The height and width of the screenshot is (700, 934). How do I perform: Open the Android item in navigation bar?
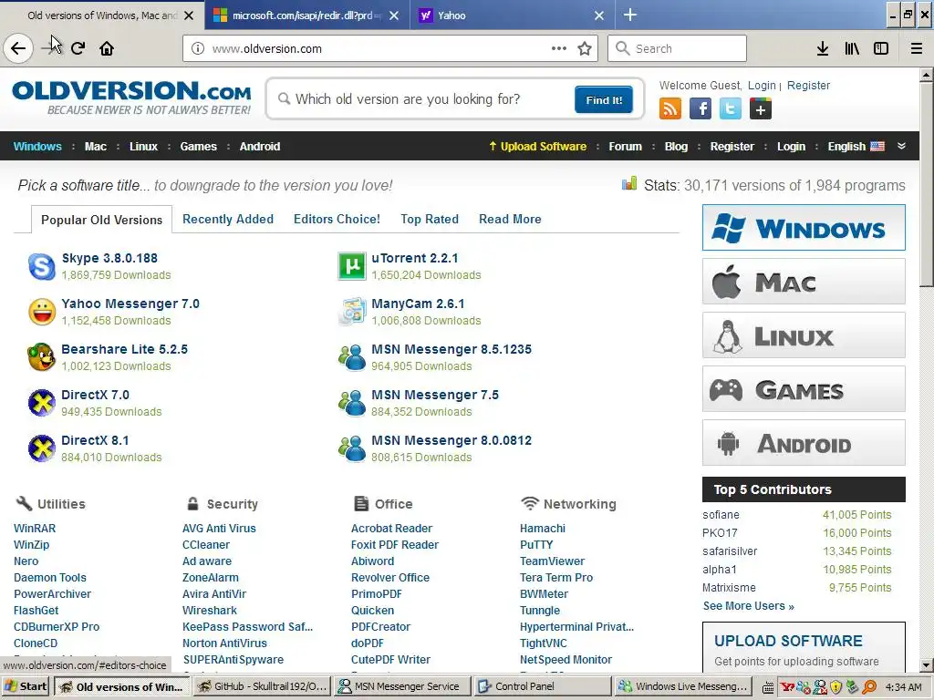260,147
